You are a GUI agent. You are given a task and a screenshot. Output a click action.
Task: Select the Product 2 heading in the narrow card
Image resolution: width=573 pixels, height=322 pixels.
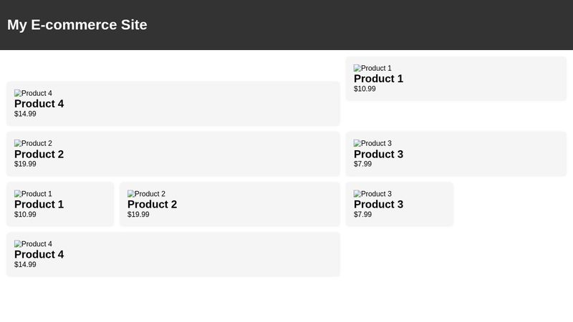point(152,204)
